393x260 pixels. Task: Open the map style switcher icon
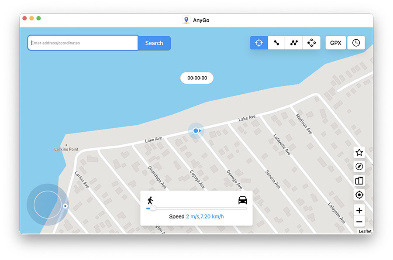[x=359, y=181]
